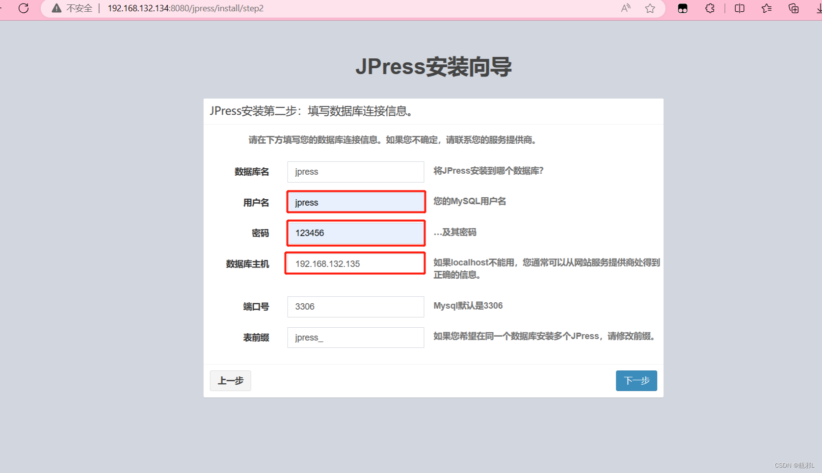Click the 上一步 button
This screenshot has width=822, height=473.
click(x=230, y=380)
